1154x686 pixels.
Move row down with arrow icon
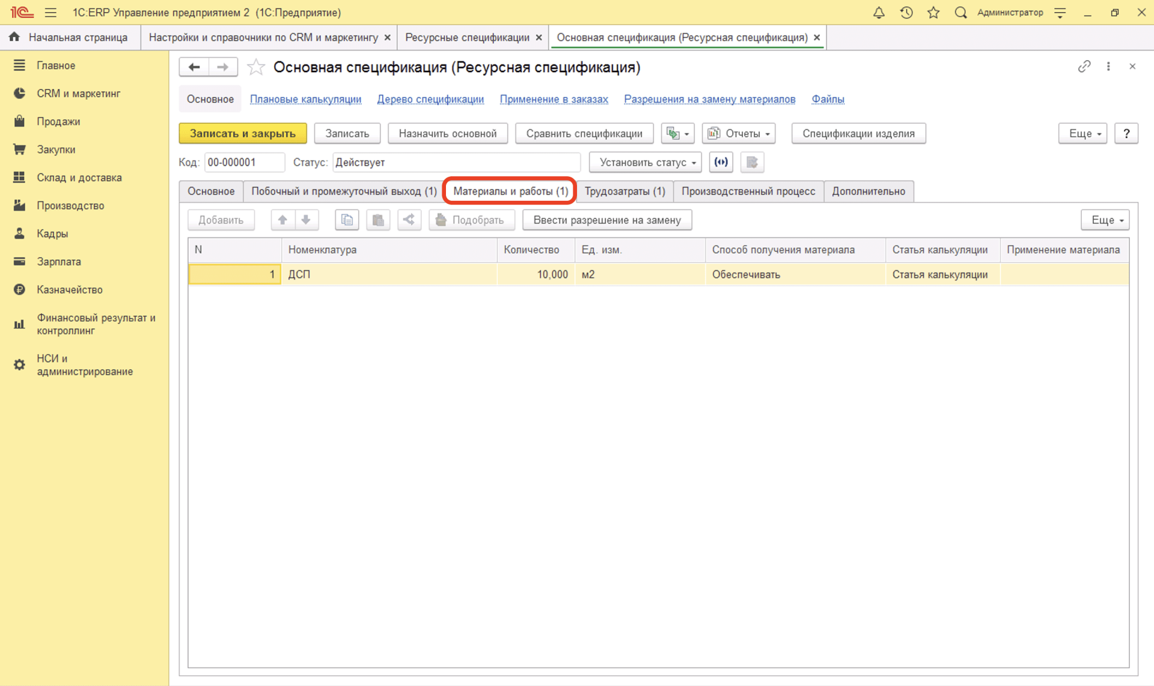306,220
